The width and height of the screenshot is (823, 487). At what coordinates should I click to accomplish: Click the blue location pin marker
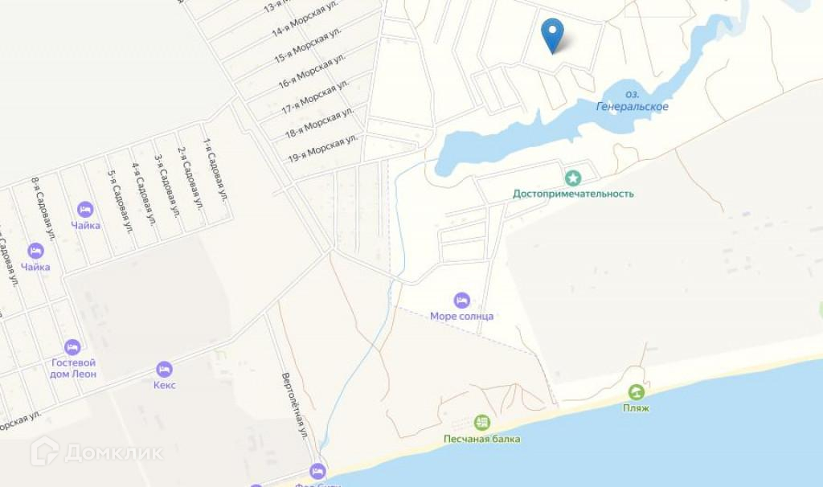(x=552, y=35)
